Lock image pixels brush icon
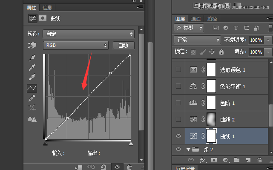Viewport: 273px width, 170px height. 203,52
